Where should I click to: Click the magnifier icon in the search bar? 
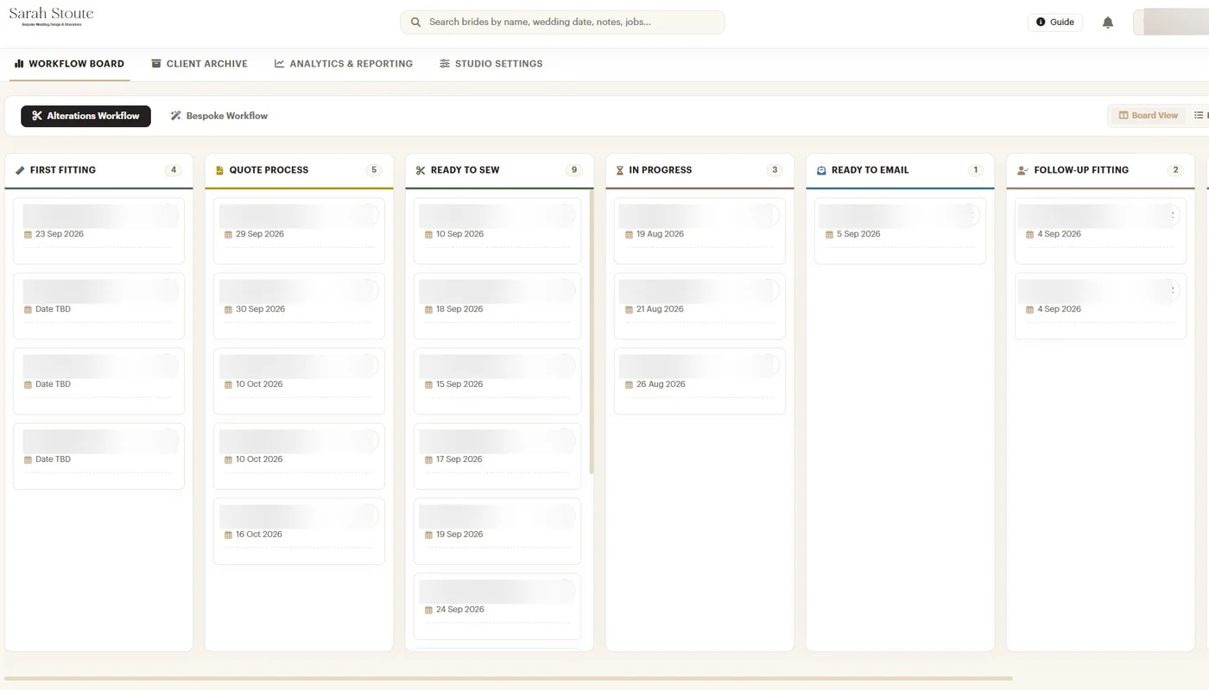[x=415, y=22]
